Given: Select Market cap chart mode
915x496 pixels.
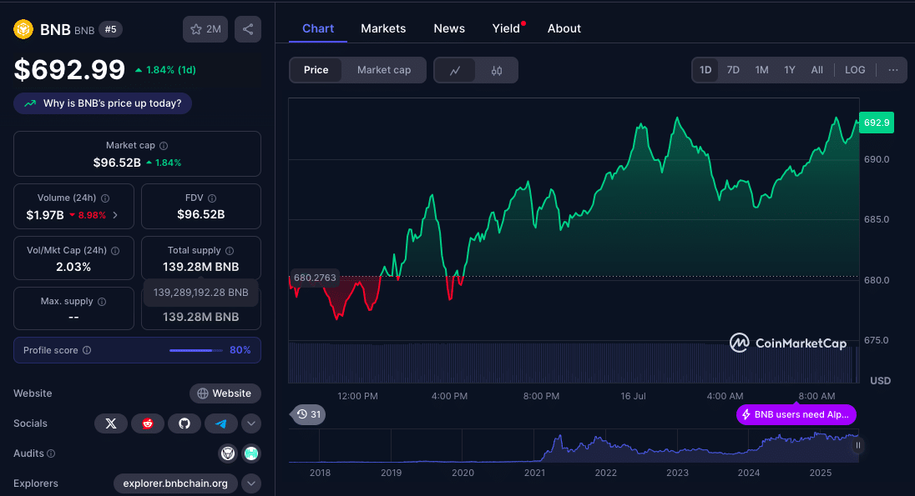Looking at the screenshot, I should 384,70.
